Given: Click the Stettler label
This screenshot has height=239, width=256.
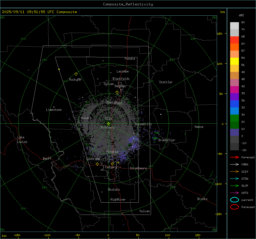Looking at the screenshot, I should coord(166,82).
